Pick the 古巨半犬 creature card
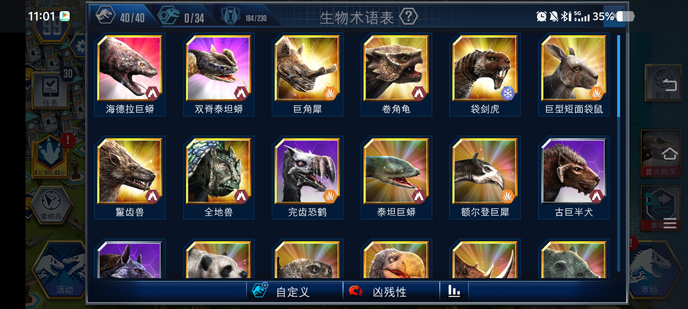 (574, 178)
